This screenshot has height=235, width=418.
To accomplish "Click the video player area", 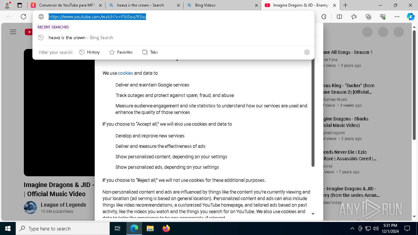I will click(x=59, y=113).
